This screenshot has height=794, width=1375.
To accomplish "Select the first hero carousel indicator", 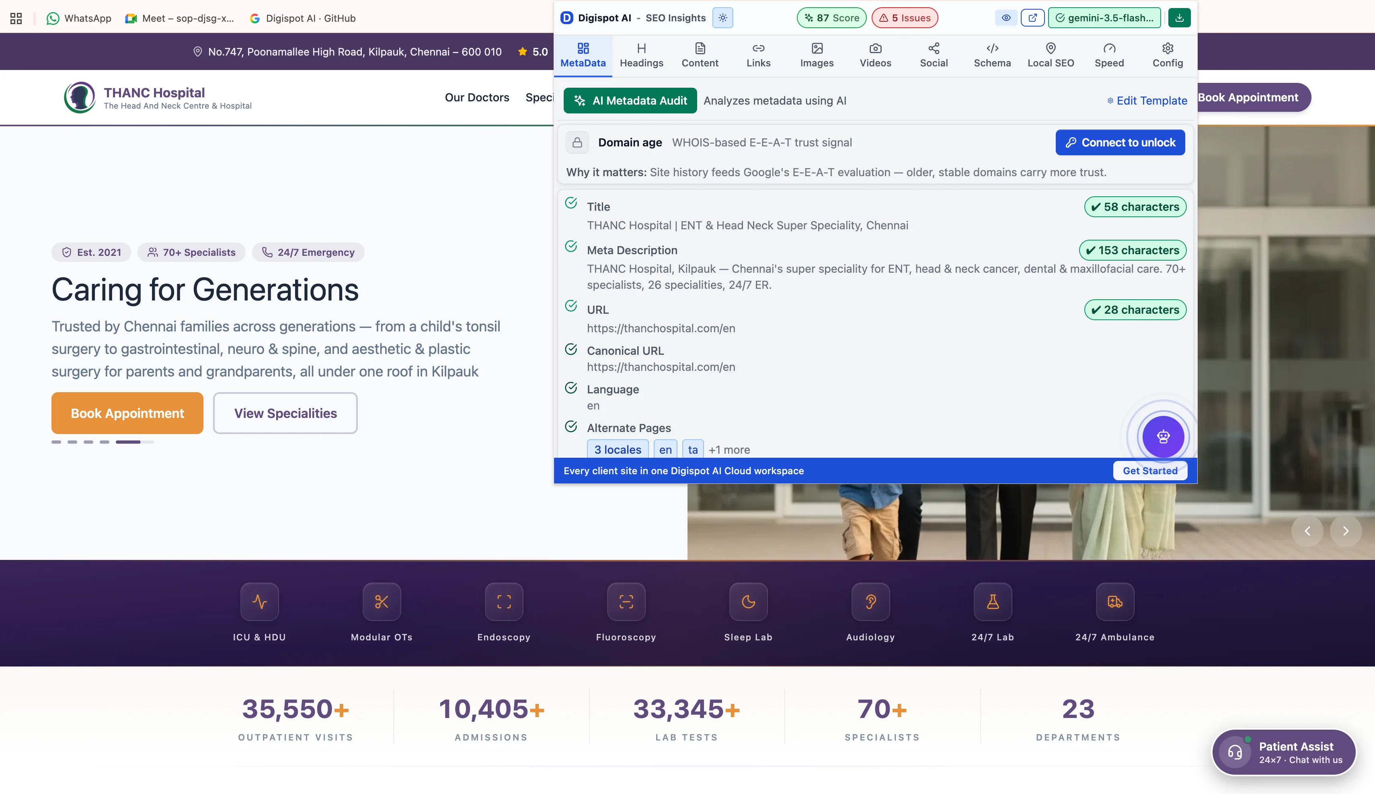I will point(56,442).
